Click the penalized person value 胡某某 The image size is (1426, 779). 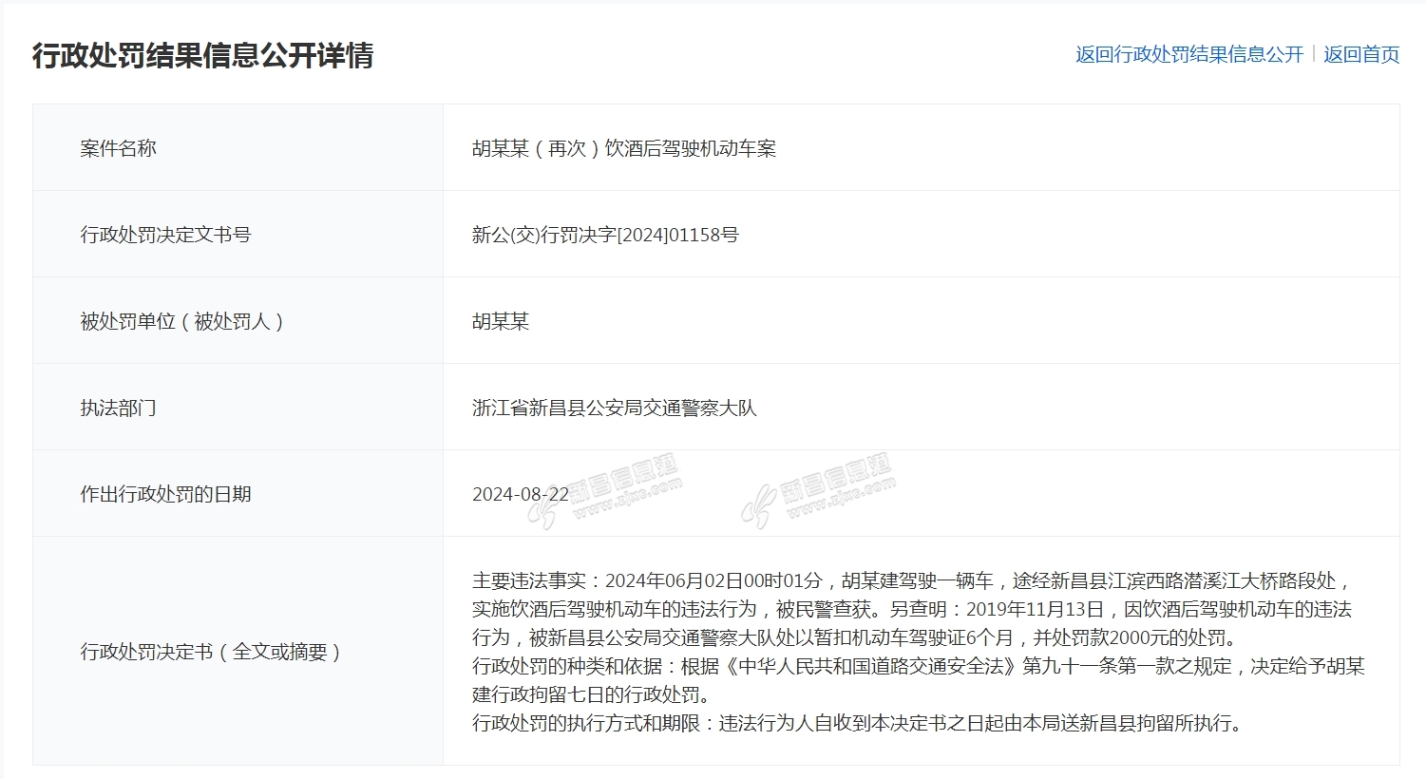point(500,321)
